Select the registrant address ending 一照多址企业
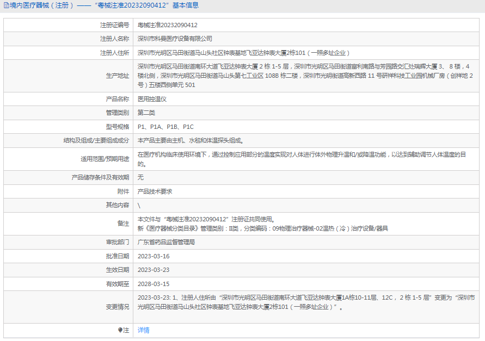The width and height of the screenshot is (485, 341). point(243,53)
